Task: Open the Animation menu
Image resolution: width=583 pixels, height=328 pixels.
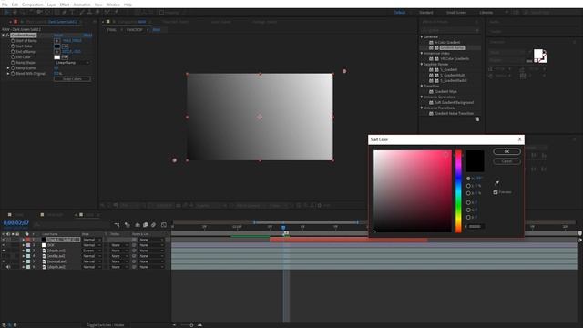Action: pos(82,5)
